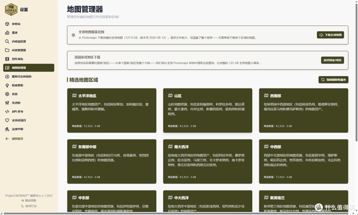The width and height of the screenshot is (358, 215).
Task: Click 商品数量: 5 | 大小: 3 GB text
Action: click(86, 126)
